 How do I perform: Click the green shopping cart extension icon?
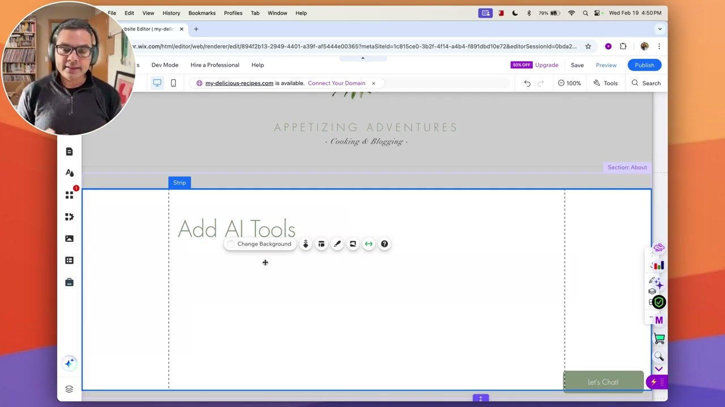[659, 339]
